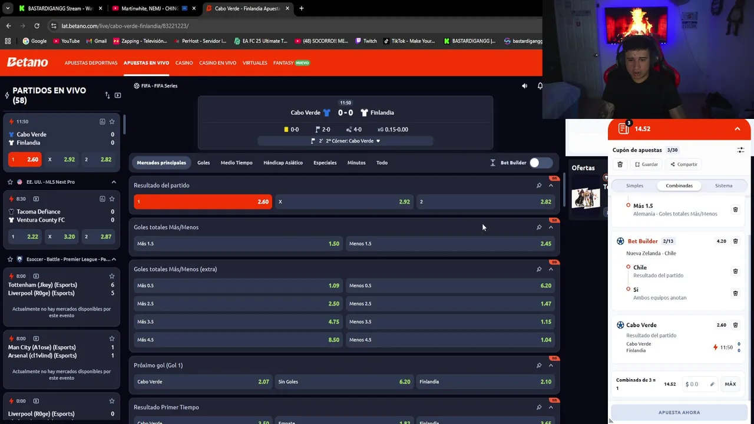Select the X draw odds 2.92 in main market
This screenshot has width=754, height=424.
344,202
